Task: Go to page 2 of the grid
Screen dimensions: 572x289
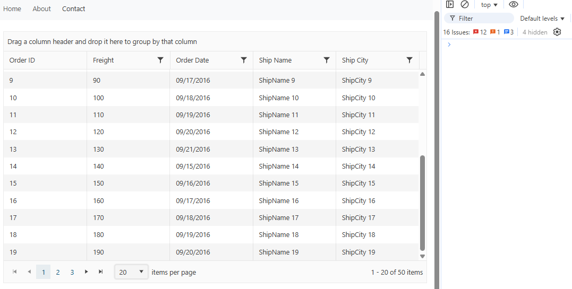Action: [58, 273]
